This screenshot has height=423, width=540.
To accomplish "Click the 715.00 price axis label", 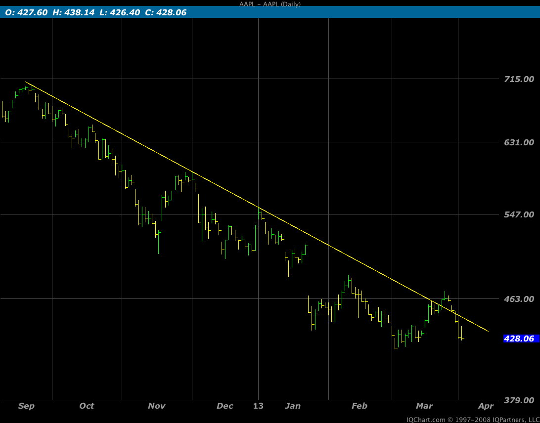I will click(519, 79).
